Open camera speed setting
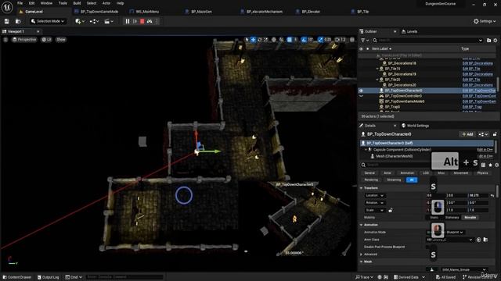 point(340,40)
